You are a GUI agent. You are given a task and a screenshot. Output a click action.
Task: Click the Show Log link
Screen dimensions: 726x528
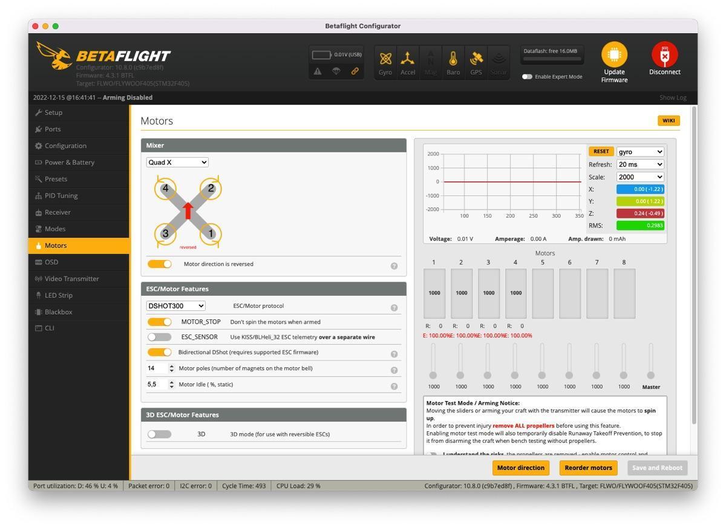[673, 97]
